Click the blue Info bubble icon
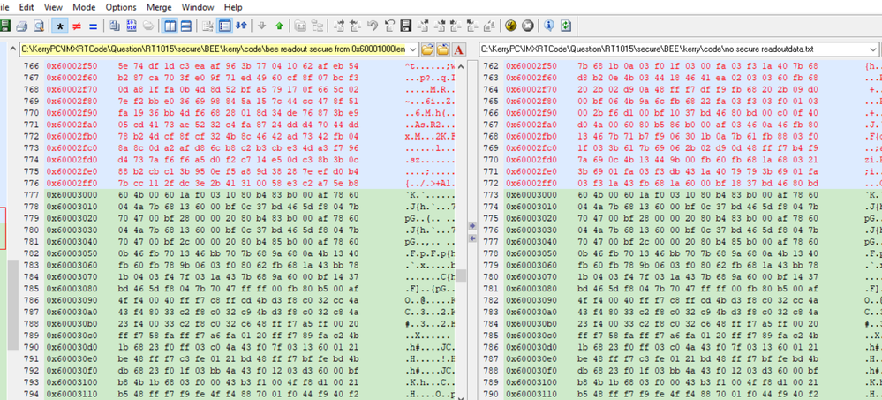The width and height of the screenshot is (882, 400). 549,26
